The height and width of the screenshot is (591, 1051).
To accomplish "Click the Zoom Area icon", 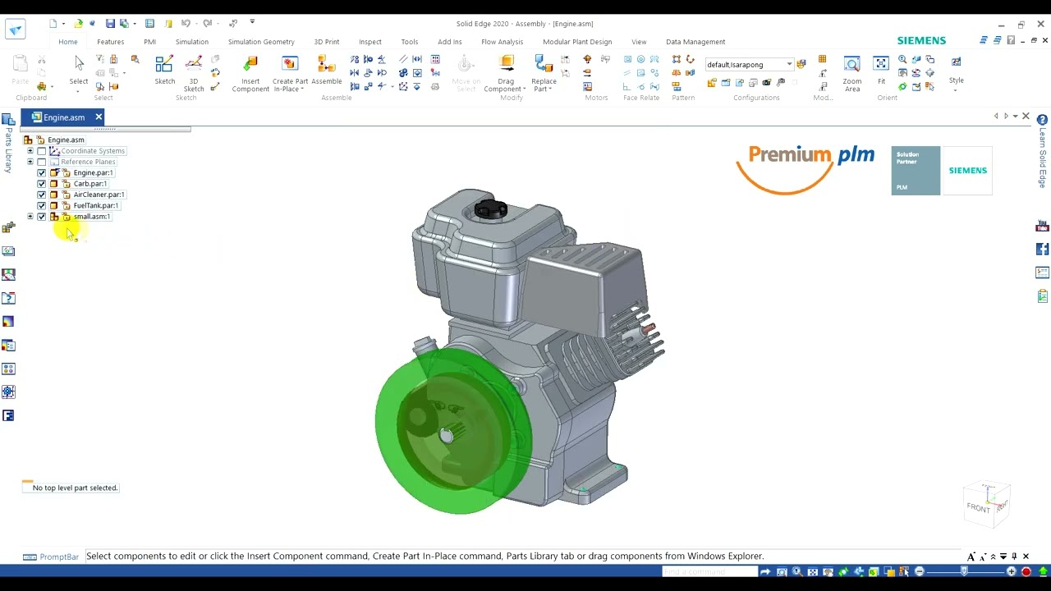I will point(851,64).
